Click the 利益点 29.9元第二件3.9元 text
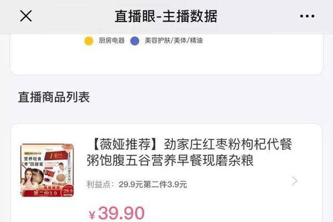Image resolution: width=333 pixels, height=222 pixels. coord(137,184)
